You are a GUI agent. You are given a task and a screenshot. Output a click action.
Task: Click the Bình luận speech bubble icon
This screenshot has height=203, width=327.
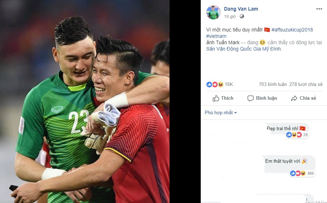point(250,98)
